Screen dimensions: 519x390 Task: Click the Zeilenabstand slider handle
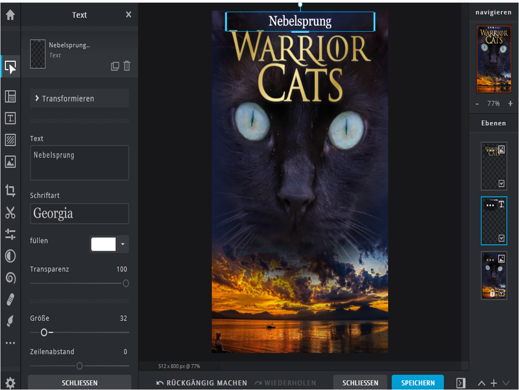click(80, 366)
